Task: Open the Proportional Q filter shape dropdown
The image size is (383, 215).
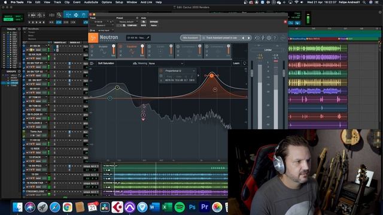Action: (180, 71)
